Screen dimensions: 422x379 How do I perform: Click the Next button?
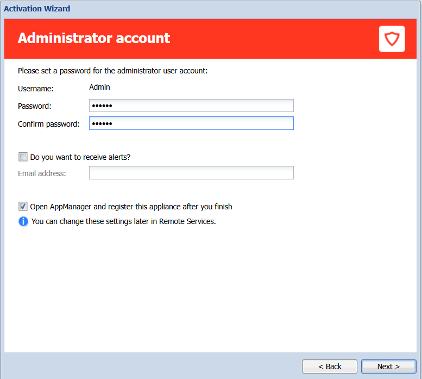click(388, 366)
